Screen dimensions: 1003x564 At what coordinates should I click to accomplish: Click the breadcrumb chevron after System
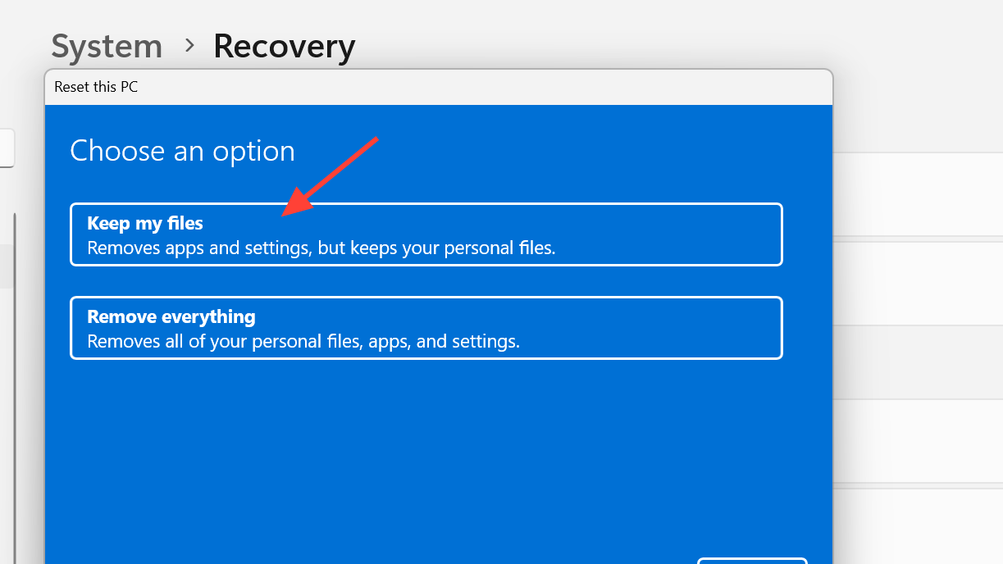(x=189, y=45)
